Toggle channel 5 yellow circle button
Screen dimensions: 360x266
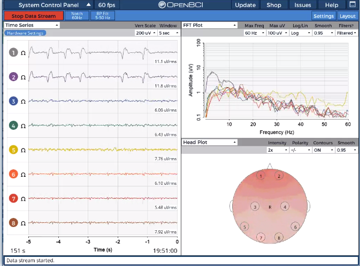tap(13, 150)
